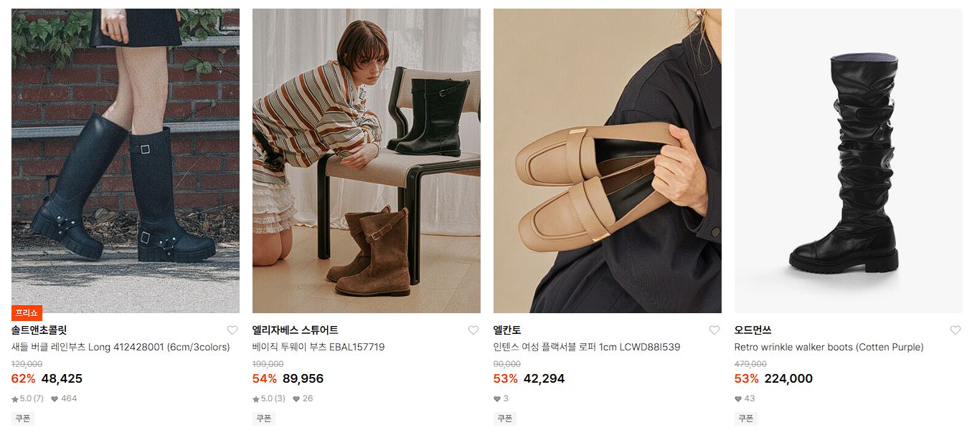Screen dimensions: 972x435
Task: Click the like count heart showing 26
Action: click(x=296, y=398)
